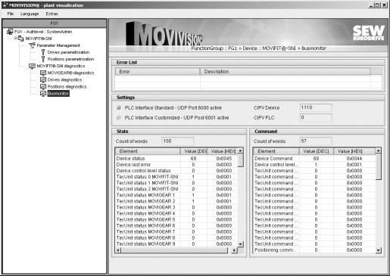Click State Count of words field
The height and width of the screenshot is (276, 390).
point(178,141)
